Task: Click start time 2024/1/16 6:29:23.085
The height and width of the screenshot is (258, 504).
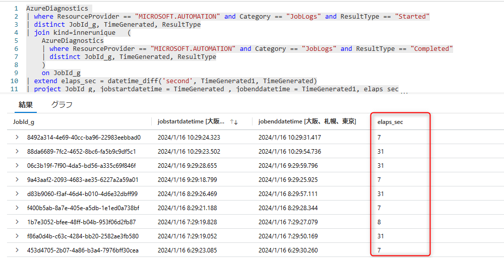Action: coord(187,250)
